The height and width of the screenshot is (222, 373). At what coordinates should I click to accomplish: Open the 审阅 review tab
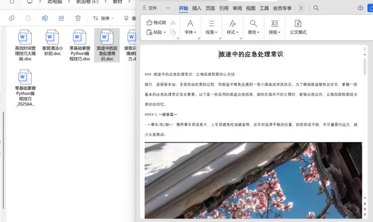coord(237,8)
